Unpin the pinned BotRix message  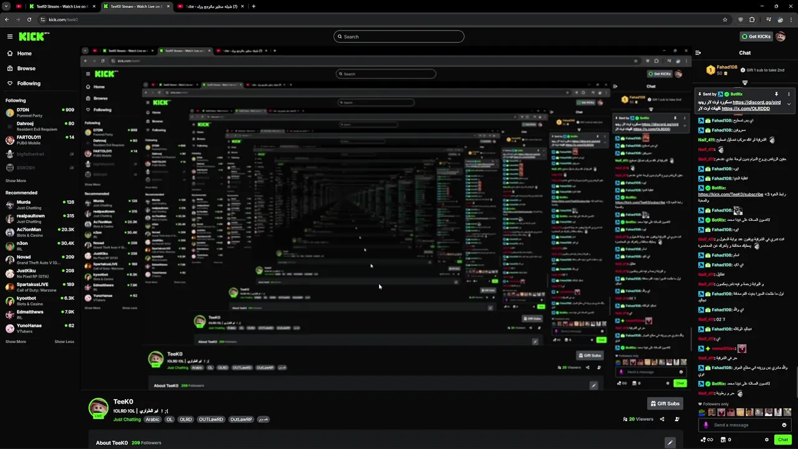pyautogui.click(x=776, y=94)
